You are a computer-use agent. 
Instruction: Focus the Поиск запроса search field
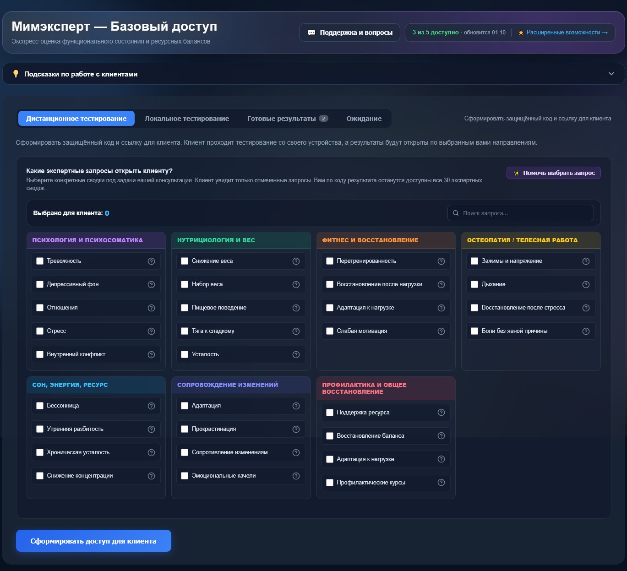[x=521, y=213]
